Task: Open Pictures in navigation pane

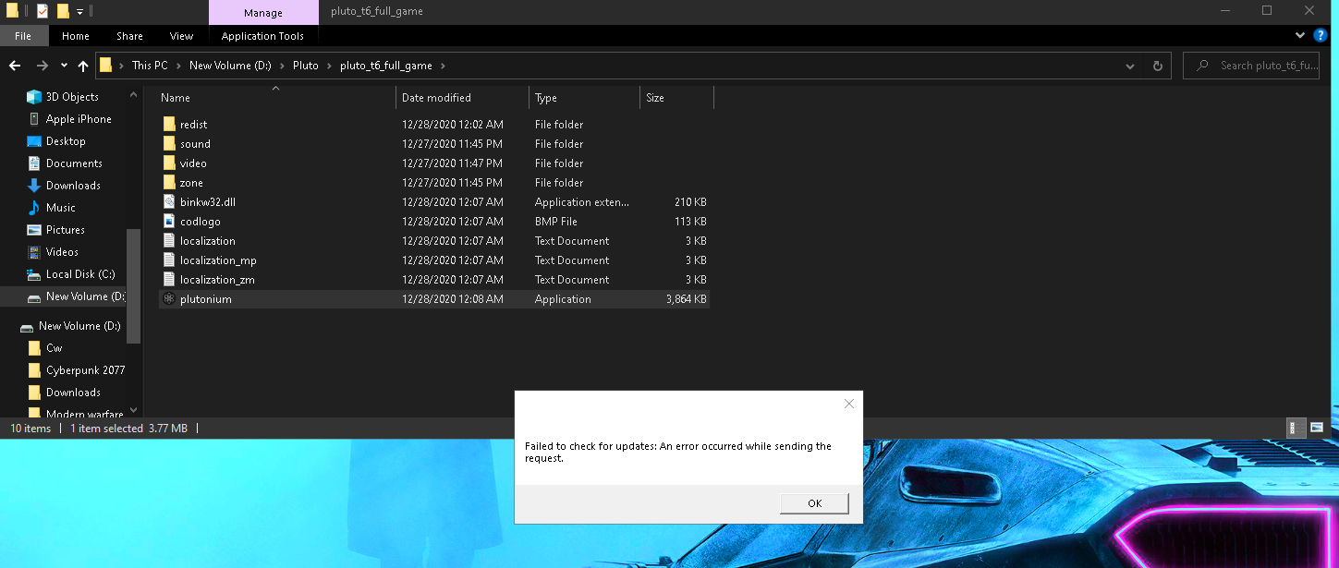Action: point(66,230)
